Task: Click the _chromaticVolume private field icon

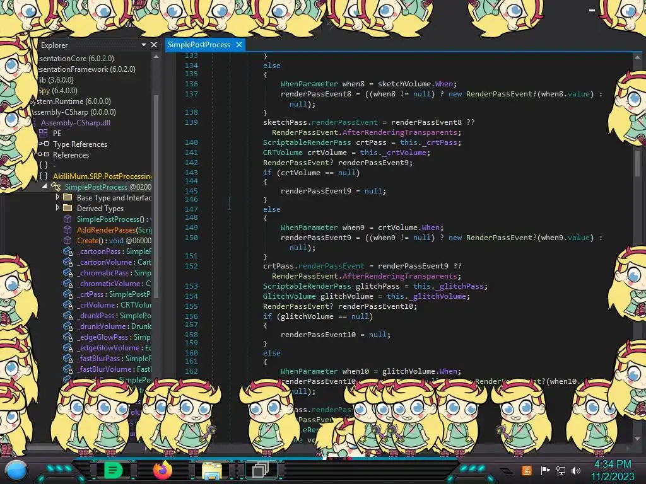Action: [68, 283]
